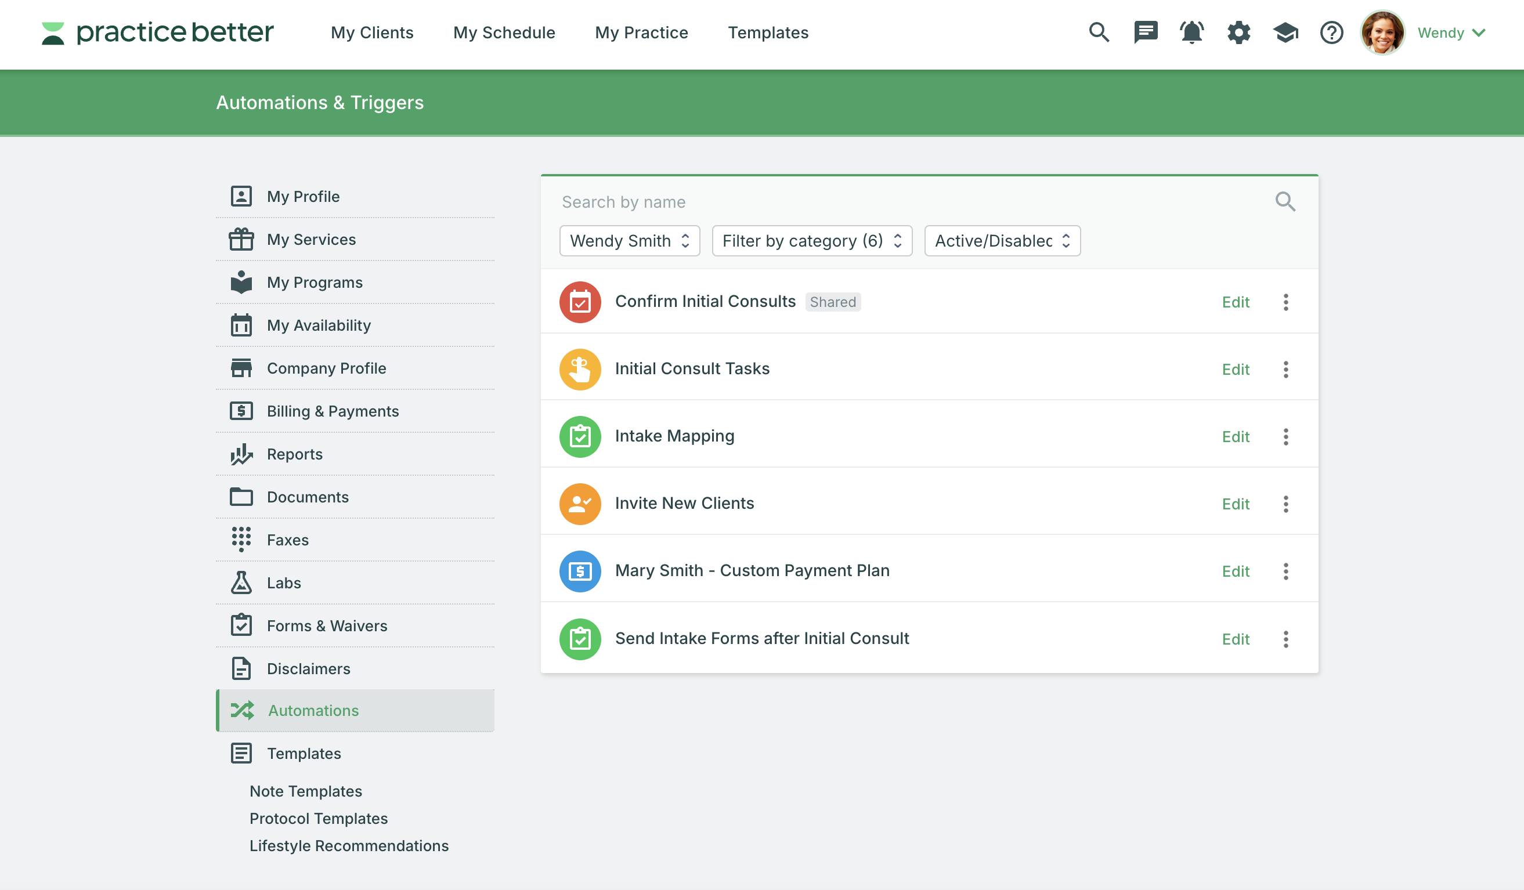Open the three-dot menu for Confirm Initial Consults

(1285, 302)
